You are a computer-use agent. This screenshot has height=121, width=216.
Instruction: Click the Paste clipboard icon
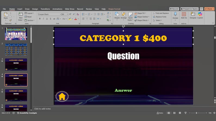click(x=6, y=15)
